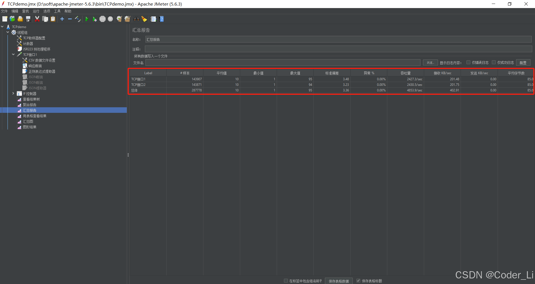Select 图形结果 in tree

(30, 127)
